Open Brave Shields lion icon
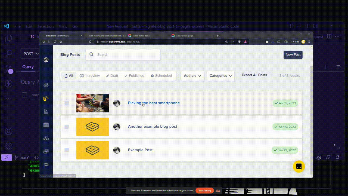 point(240,42)
